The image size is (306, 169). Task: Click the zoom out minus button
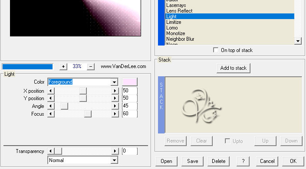click(x=91, y=67)
